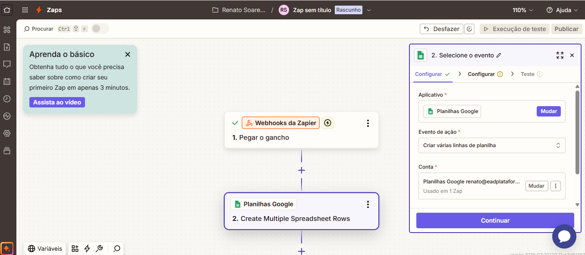Open the orange AI copilot icon
Image resolution: width=585 pixels, height=255 pixels.
(7, 249)
